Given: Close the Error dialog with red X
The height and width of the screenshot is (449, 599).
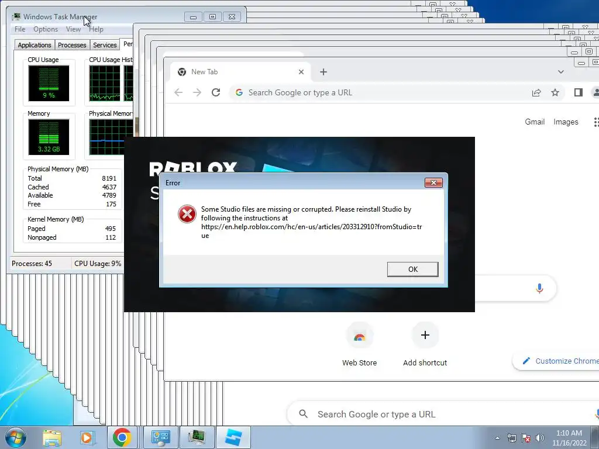Looking at the screenshot, I should 433,182.
